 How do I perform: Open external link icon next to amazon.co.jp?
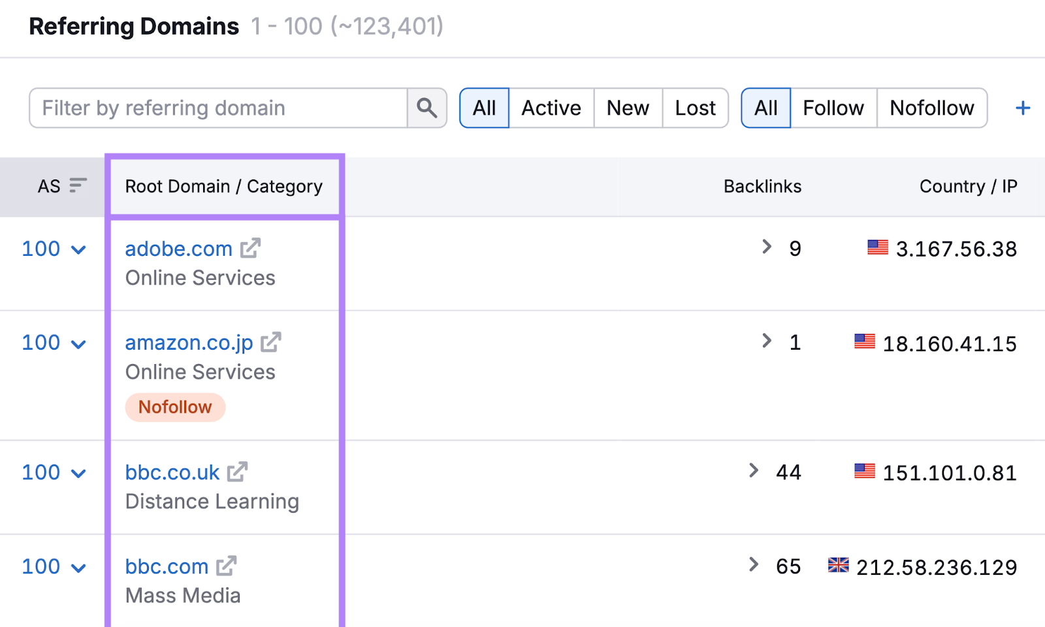tap(271, 342)
